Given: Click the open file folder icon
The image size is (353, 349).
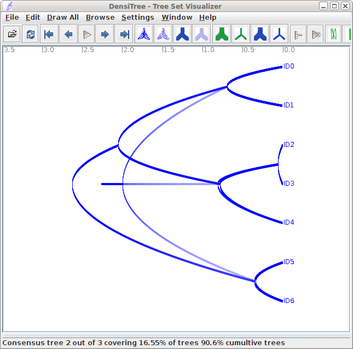Looking at the screenshot, I should pyautogui.click(x=13, y=35).
